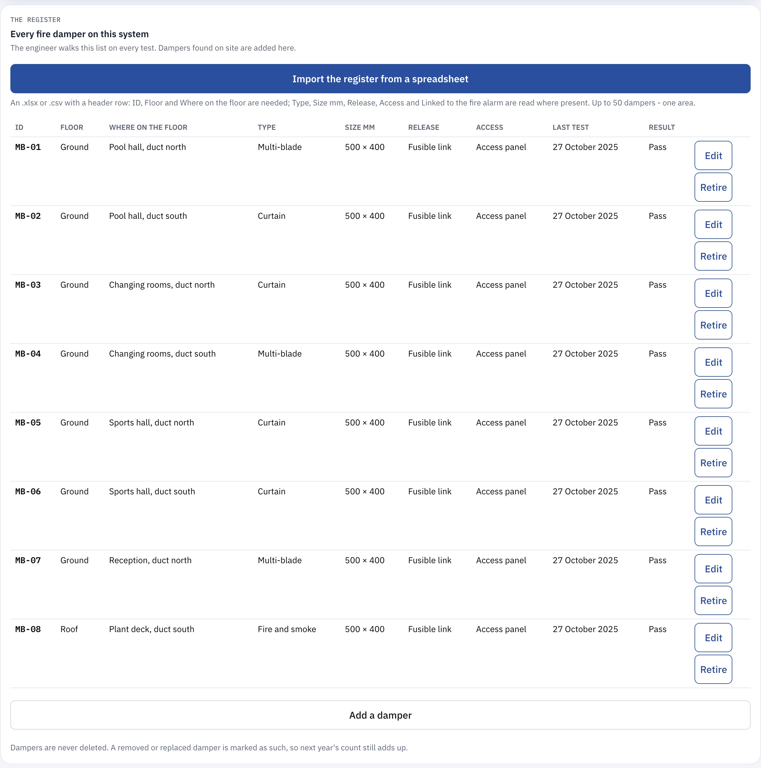Retire damper MB-01
This screenshot has height=768, width=761.
713,187
